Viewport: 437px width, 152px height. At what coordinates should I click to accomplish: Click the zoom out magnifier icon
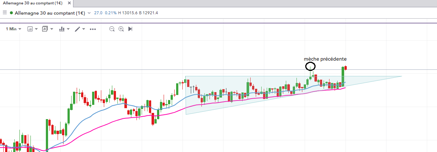(112, 29)
